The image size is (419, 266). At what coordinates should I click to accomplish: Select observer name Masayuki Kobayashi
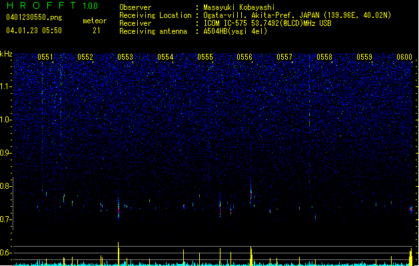239,7
